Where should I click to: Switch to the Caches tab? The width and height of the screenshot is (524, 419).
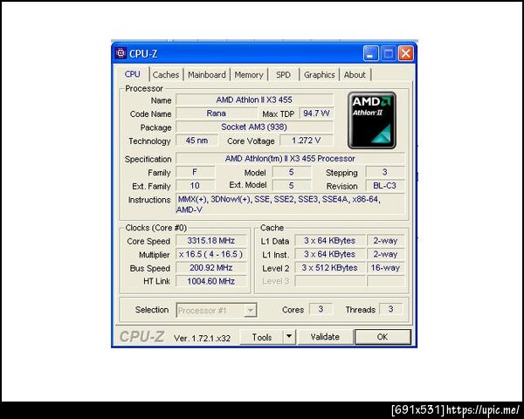coord(166,75)
